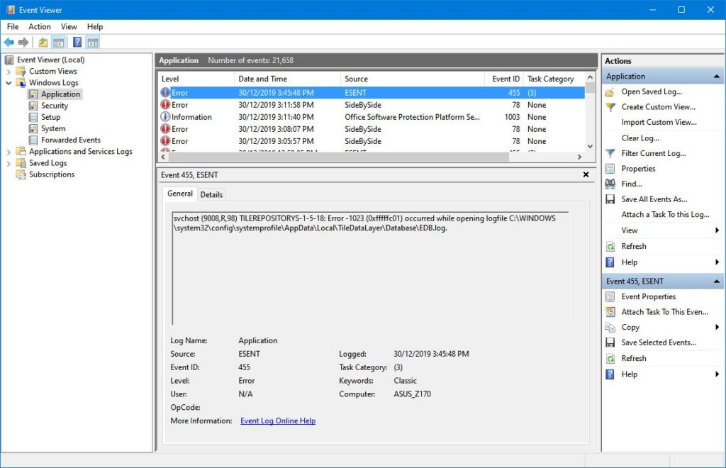Collapse the Application actions section
The width and height of the screenshot is (726, 468).
[x=716, y=77]
